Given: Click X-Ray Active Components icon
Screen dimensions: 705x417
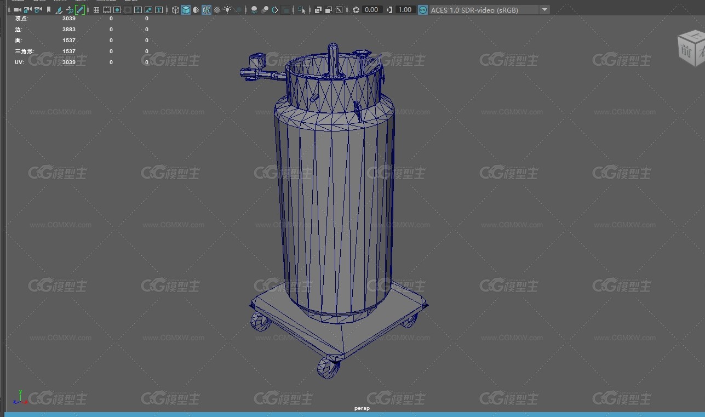Looking at the screenshot, I should click(x=328, y=10).
